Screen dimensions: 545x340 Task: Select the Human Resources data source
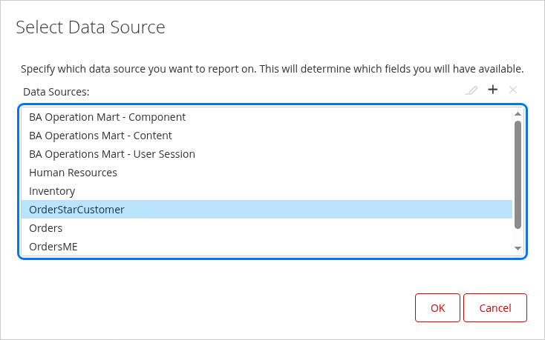73,173
